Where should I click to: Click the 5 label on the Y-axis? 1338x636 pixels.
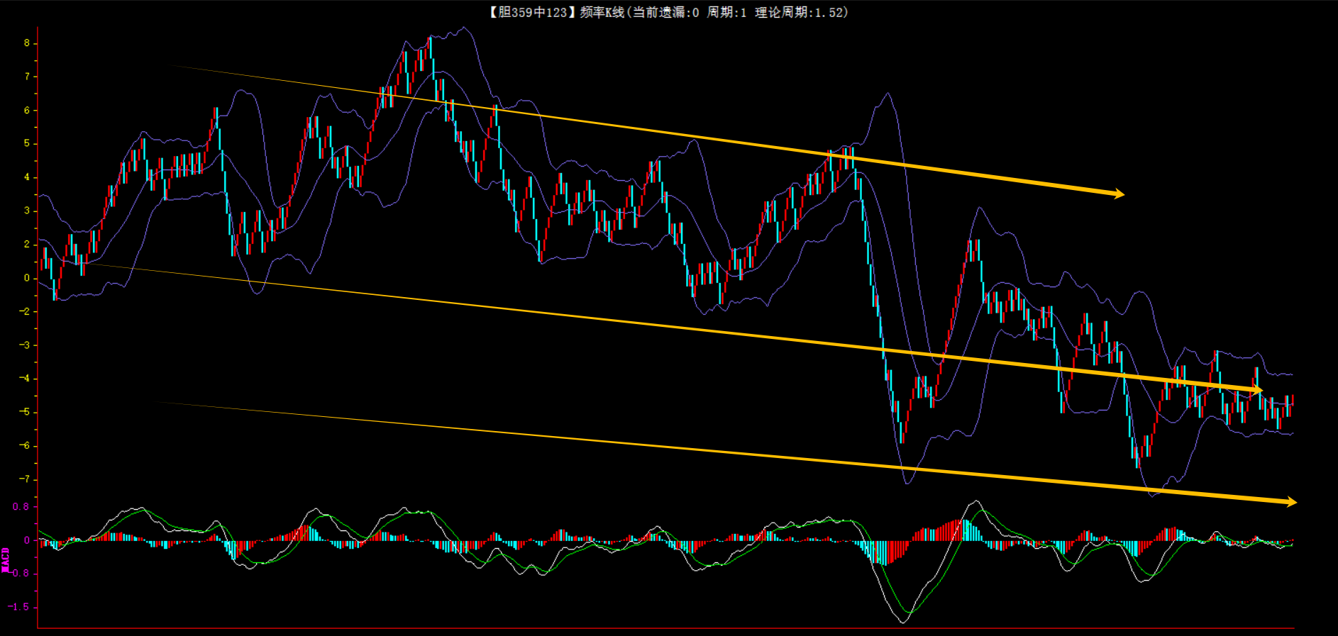27,144
